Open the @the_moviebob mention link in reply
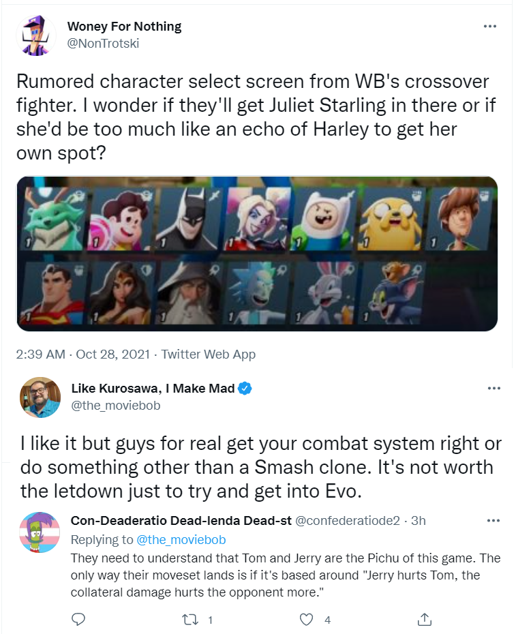 [181, 539]
